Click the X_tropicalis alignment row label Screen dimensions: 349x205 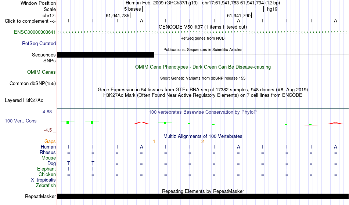pyautogui.click(x=43, y=180)
